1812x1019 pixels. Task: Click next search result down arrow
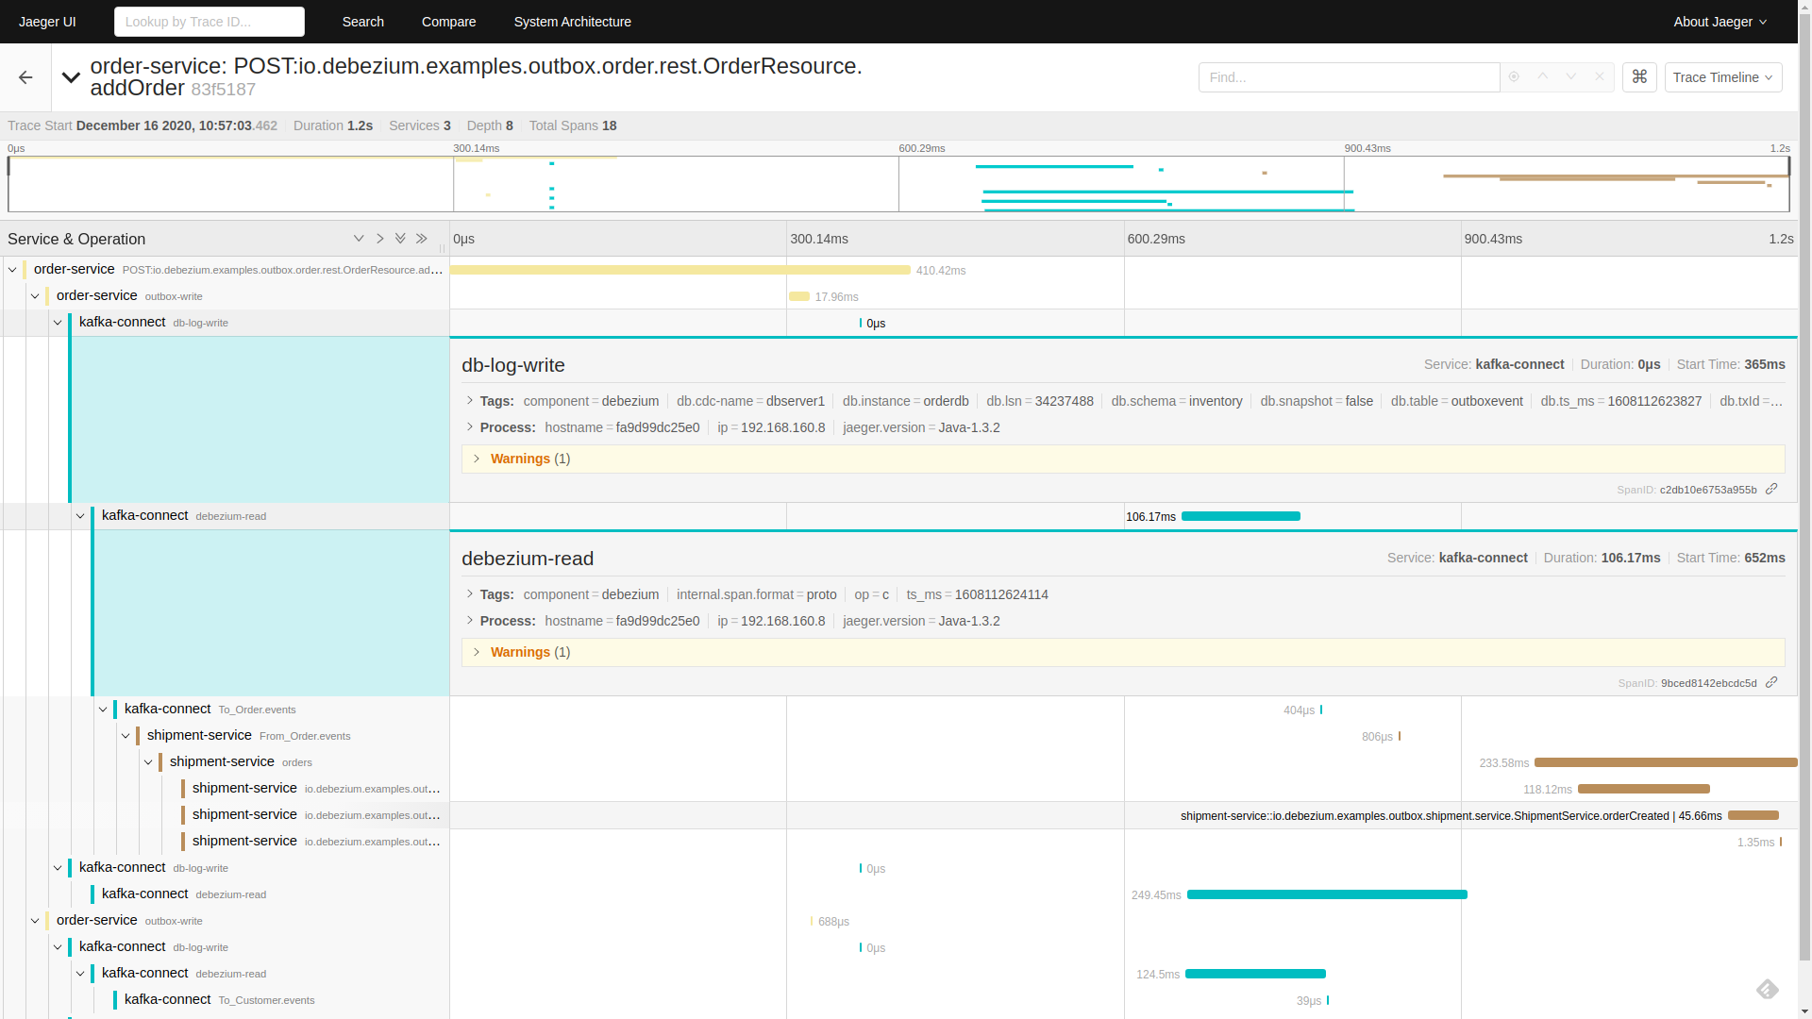(x=1570, y=77)
